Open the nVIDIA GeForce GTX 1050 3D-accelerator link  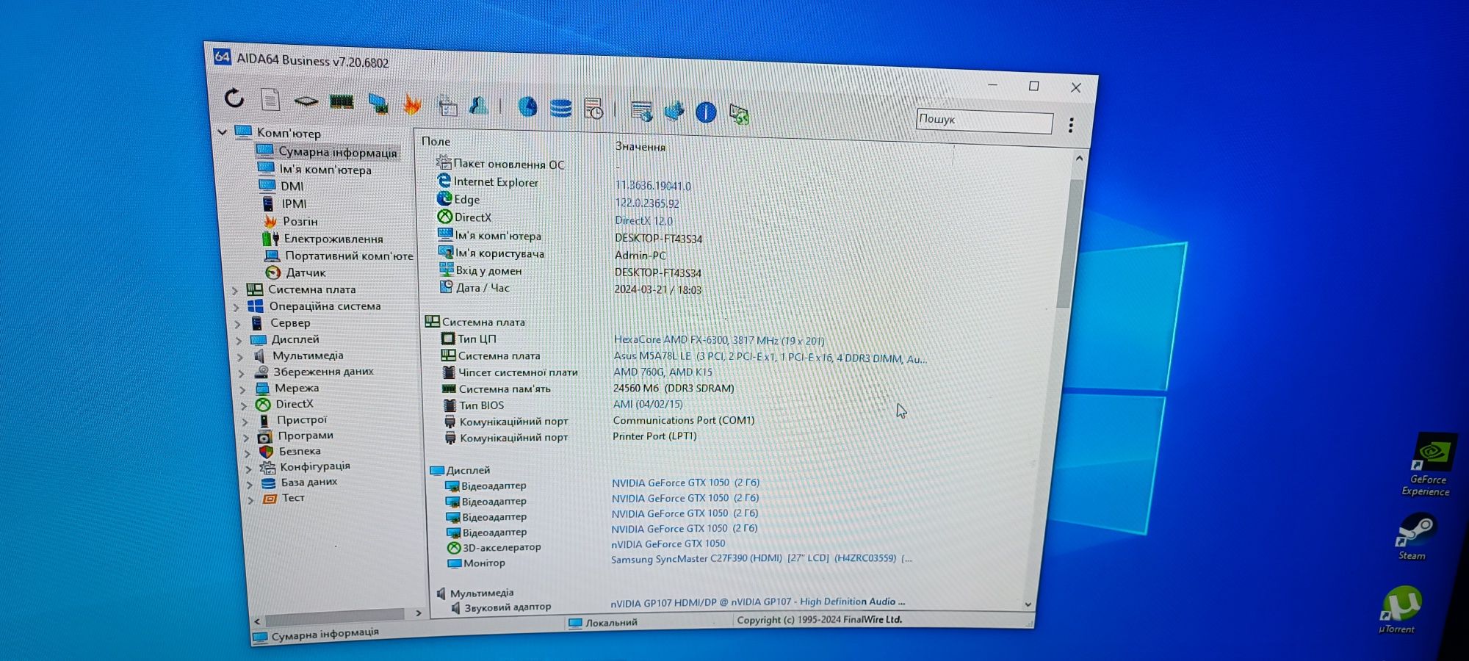[x=668, y=544]
